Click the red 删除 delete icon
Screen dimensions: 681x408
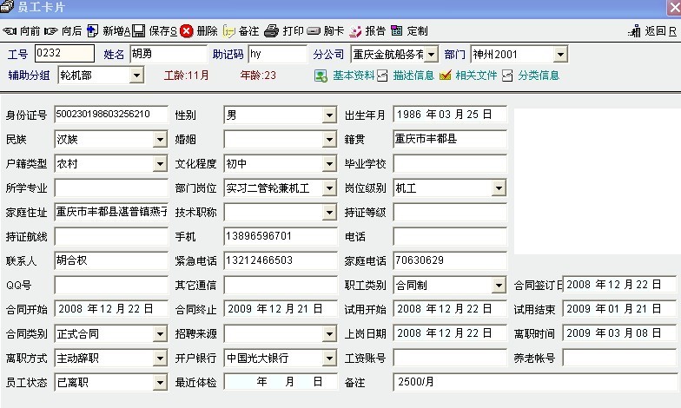[187, 31]
